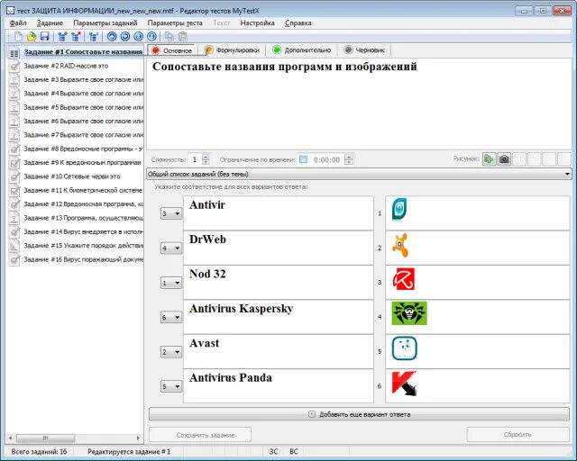Click the matching-type icon of Задание #1

pos(14,54)
